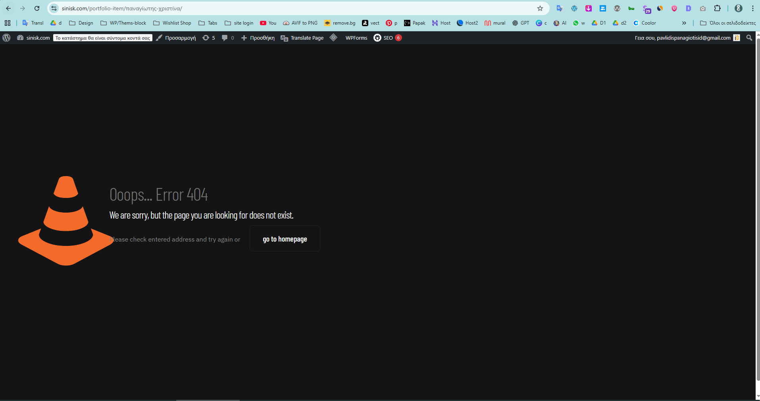
Task: Expand the hidden bookmarks overflow chevron
Action: click(684, 23)
